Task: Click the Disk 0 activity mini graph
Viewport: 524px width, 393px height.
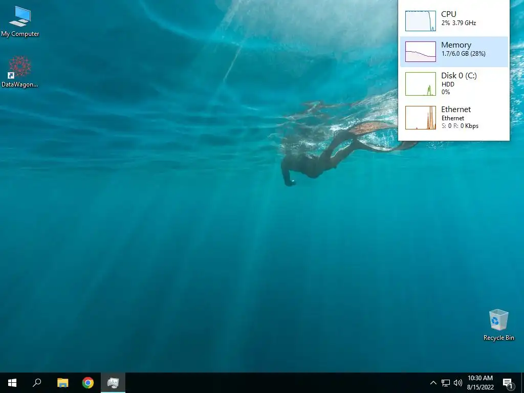Action: click(x=421, y=84)
